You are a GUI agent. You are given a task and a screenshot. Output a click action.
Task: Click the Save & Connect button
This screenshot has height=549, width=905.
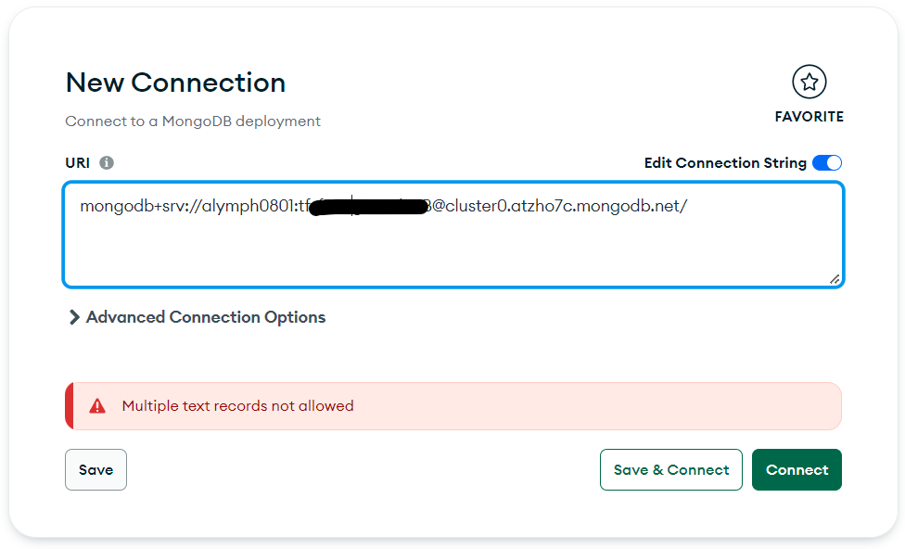point(671,470)
